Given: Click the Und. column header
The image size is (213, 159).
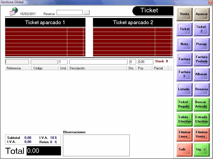Looking at the screenshot, I should click(x=63, y=68).
